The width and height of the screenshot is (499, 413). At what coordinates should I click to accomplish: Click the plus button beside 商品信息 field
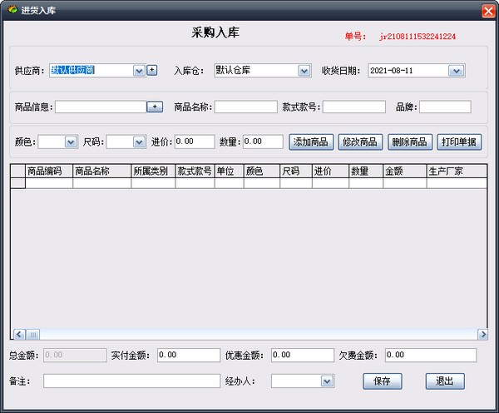pos(155,107)
